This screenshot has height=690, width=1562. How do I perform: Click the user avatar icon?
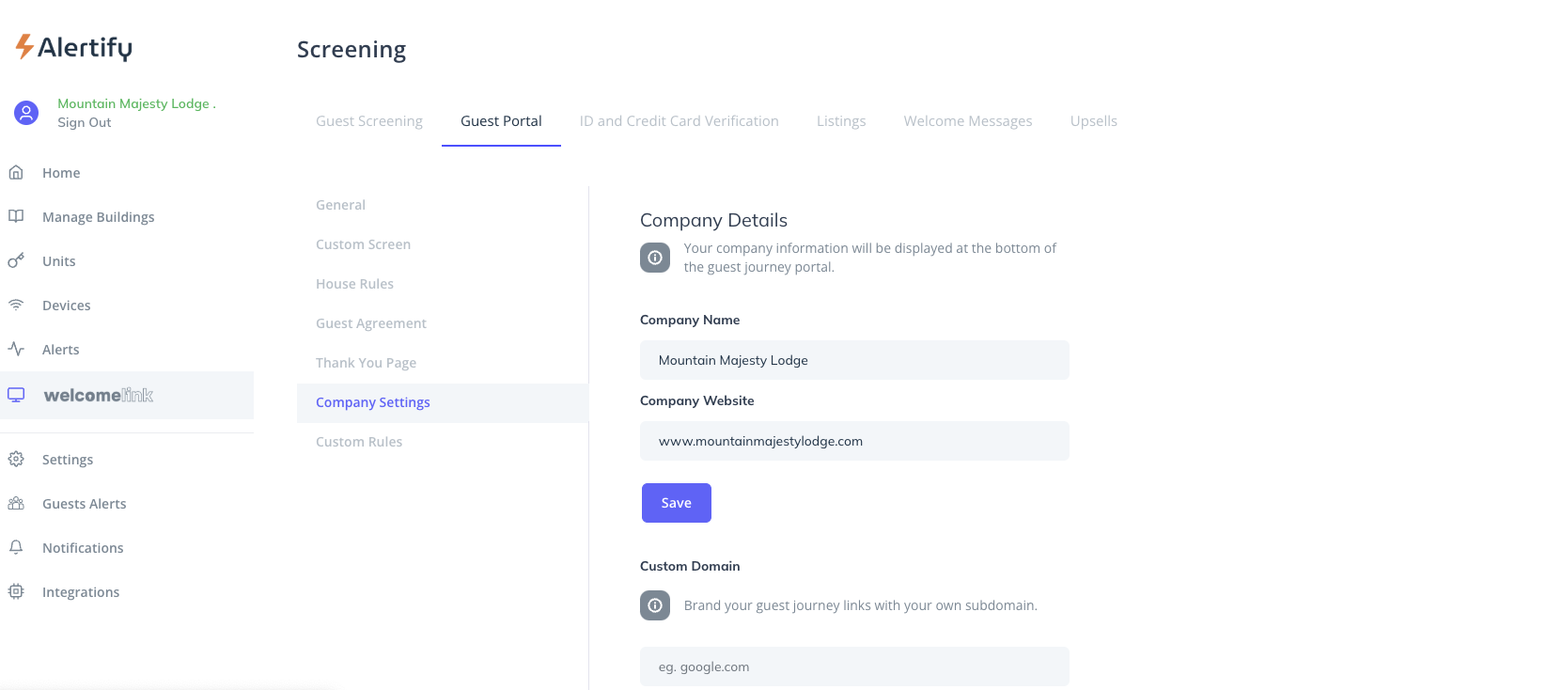[x=26, y=113]
